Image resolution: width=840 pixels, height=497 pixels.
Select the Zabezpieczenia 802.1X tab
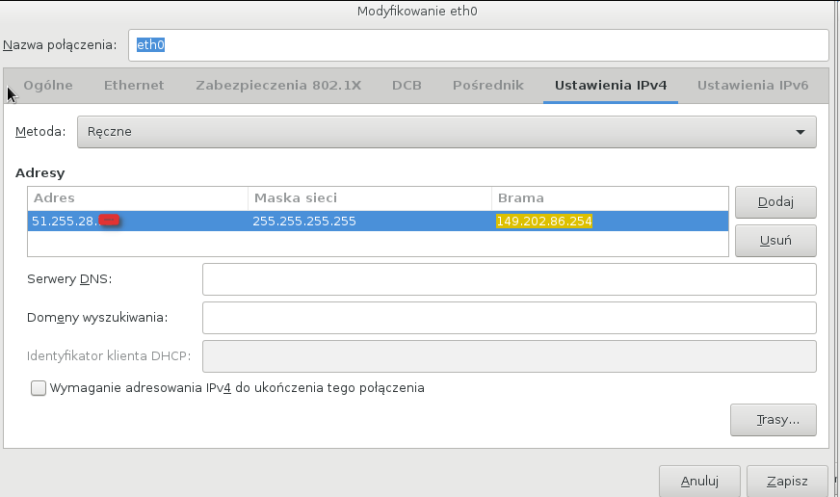coord(277,85)
